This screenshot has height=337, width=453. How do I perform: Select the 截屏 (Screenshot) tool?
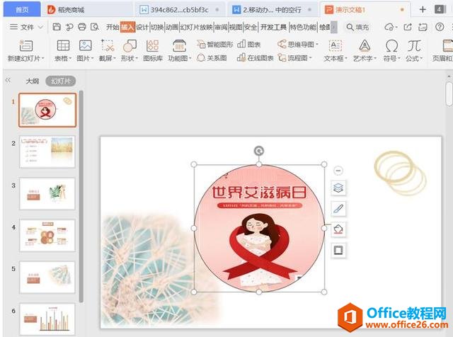tap(107, 50)
